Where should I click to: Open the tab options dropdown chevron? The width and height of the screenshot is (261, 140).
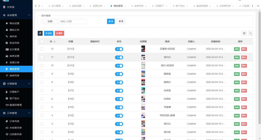(258, 6)
